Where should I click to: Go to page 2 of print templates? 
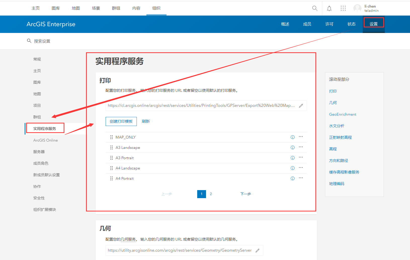tap(211, 194)
